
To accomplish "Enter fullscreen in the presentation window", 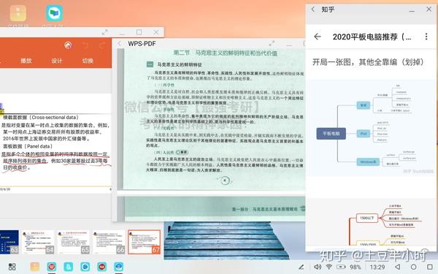I will pyautogui.click(x=105, y=32).
